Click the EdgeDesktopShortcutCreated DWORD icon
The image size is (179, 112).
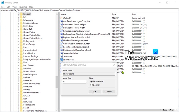coord(62,31)
